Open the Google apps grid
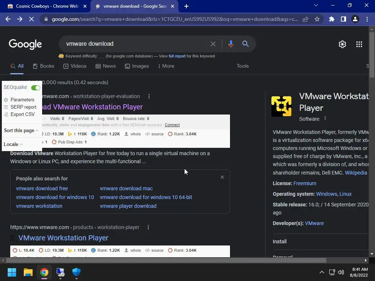This screenshot has width=375, height=281. click(359, 44)
